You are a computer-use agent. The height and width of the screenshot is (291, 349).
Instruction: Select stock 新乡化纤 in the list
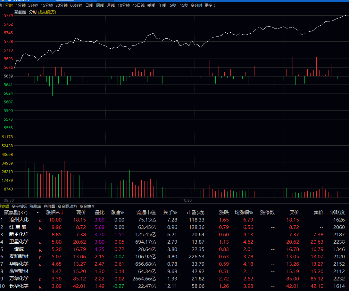pyautogui.click(x=19, y=234)
